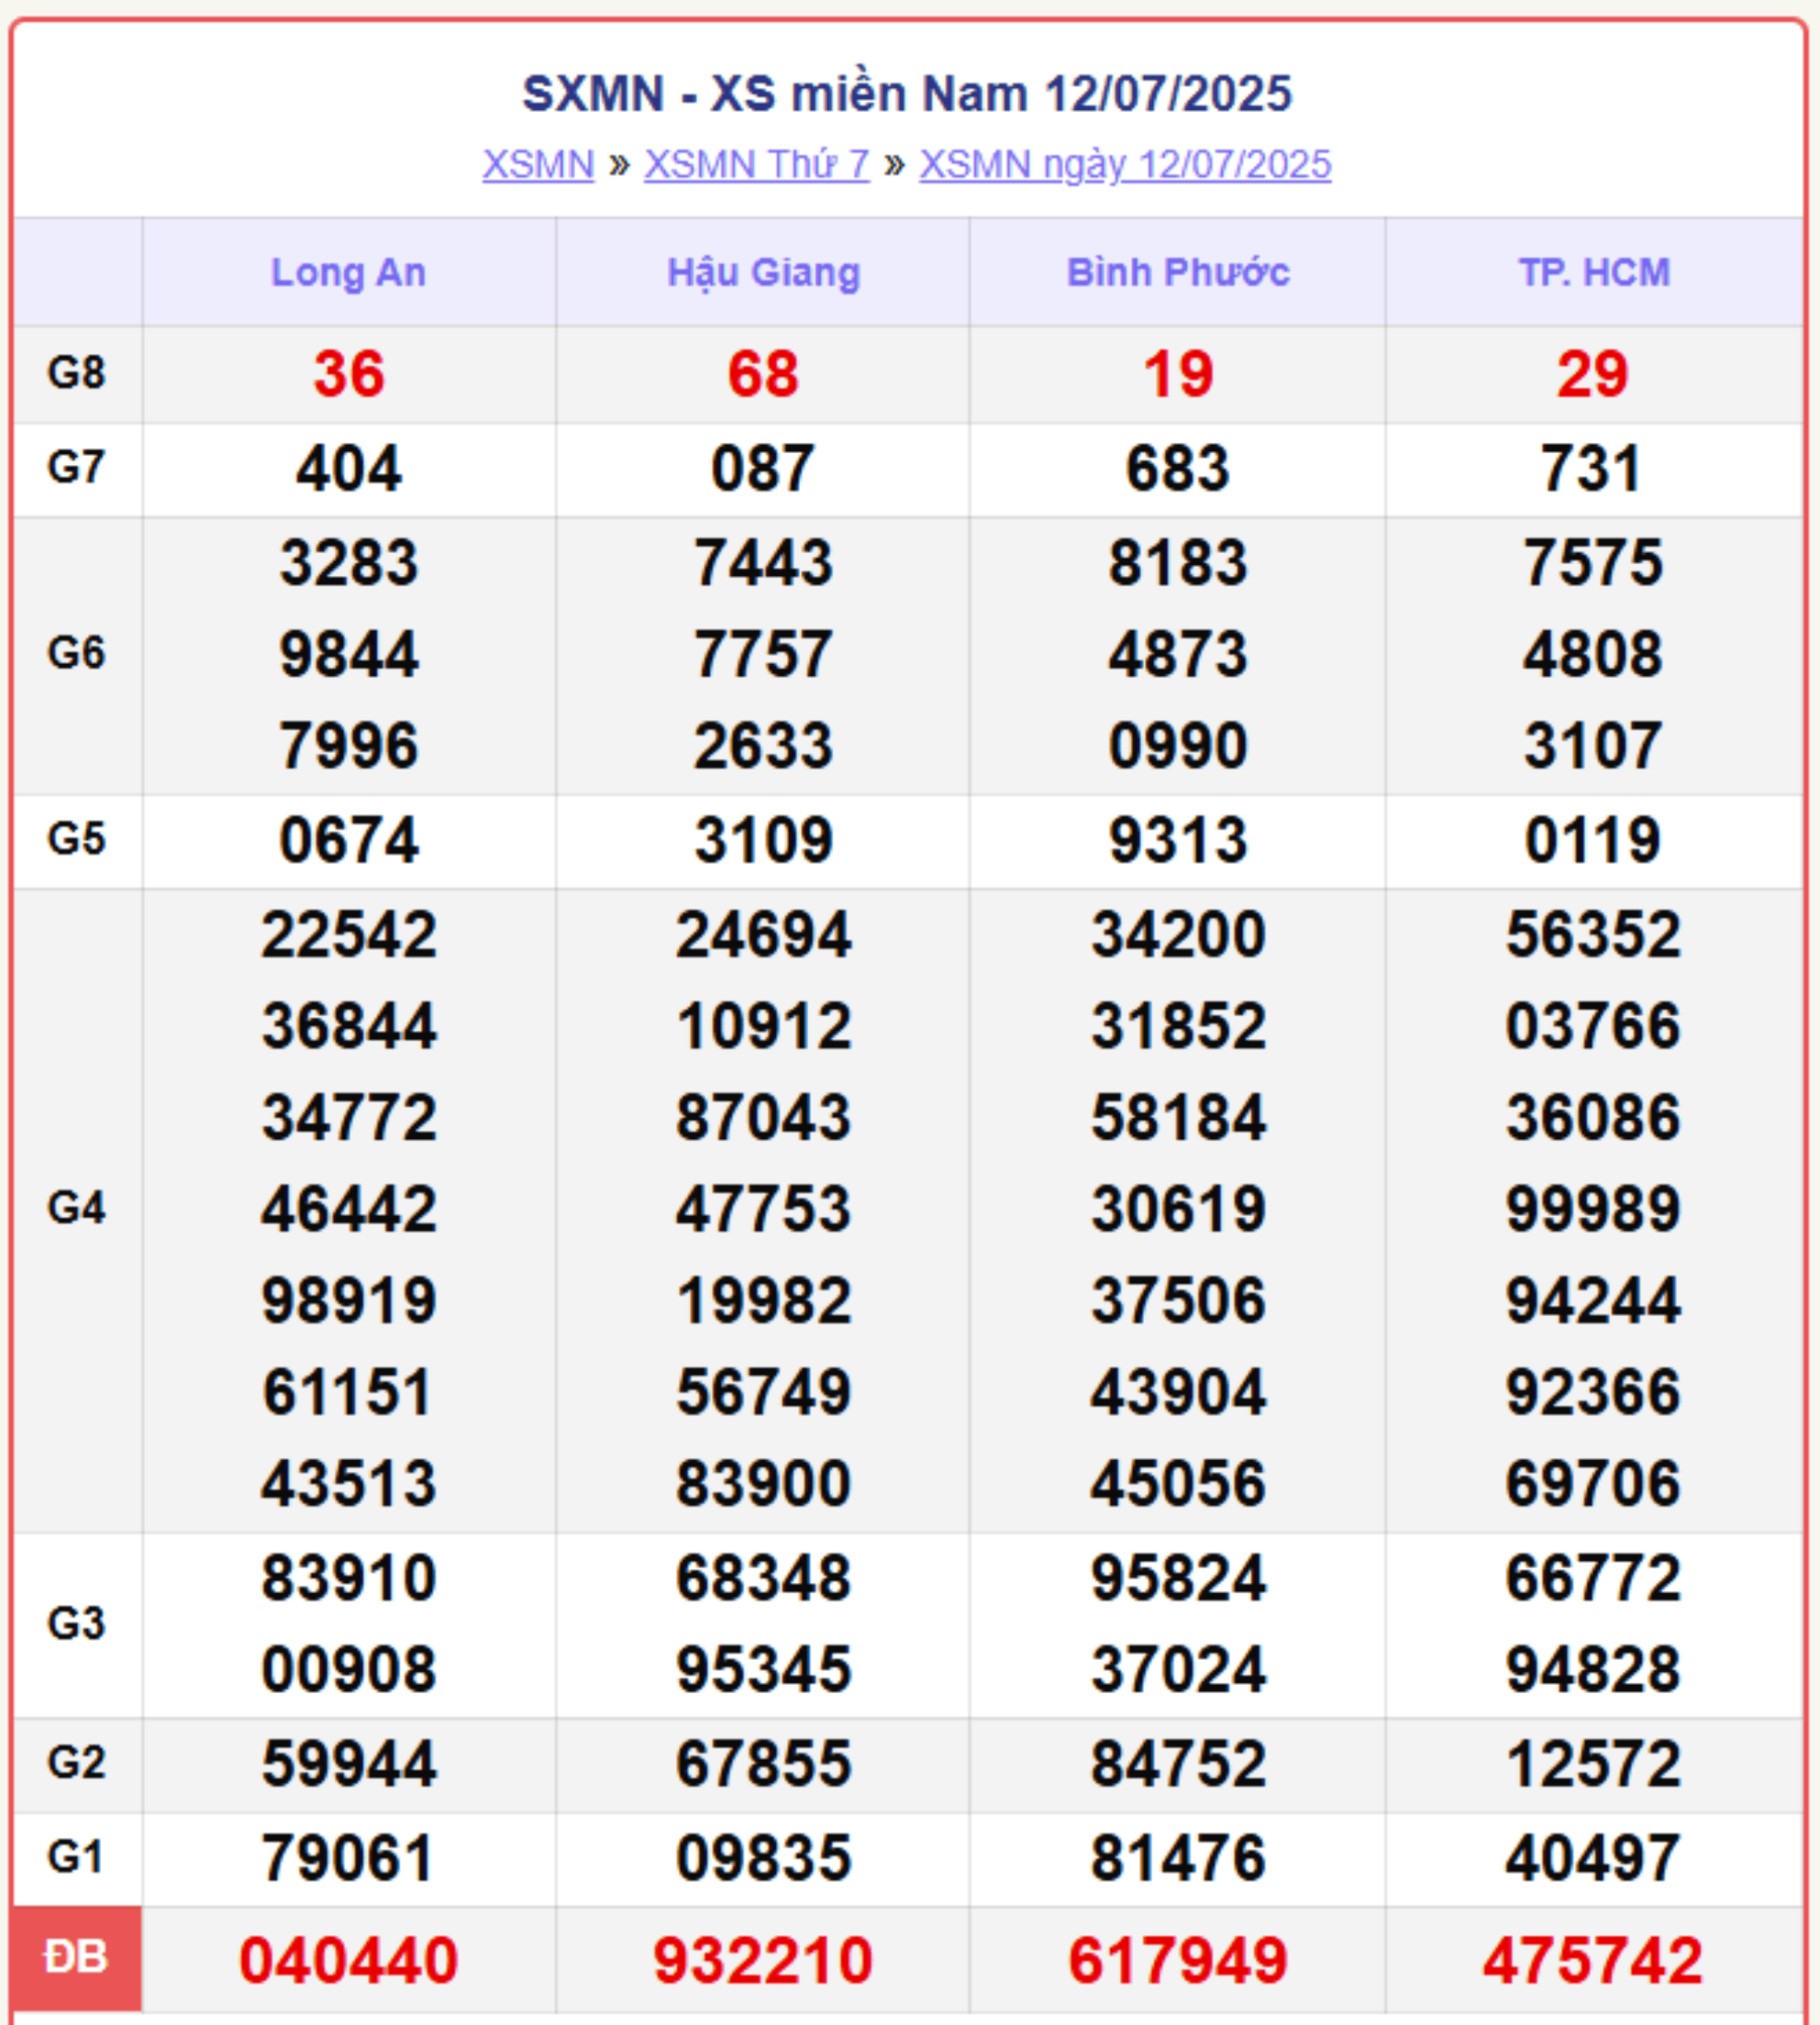Click TP. HCM special prize 475742
The height and width of the screenshot is (2025, 1820).
click(1593, 1959)
